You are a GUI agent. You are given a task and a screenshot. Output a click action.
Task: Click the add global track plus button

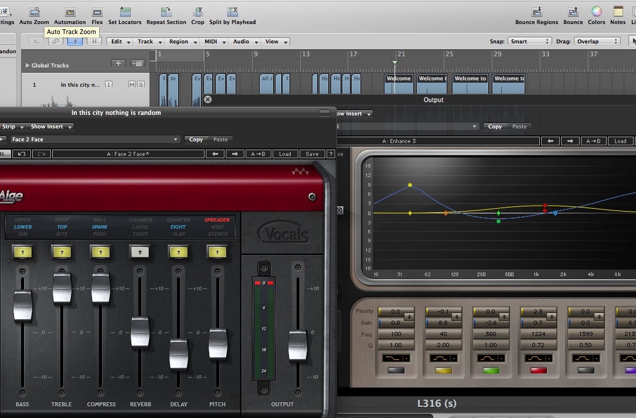pyautogui.click(x=118, y=63)
